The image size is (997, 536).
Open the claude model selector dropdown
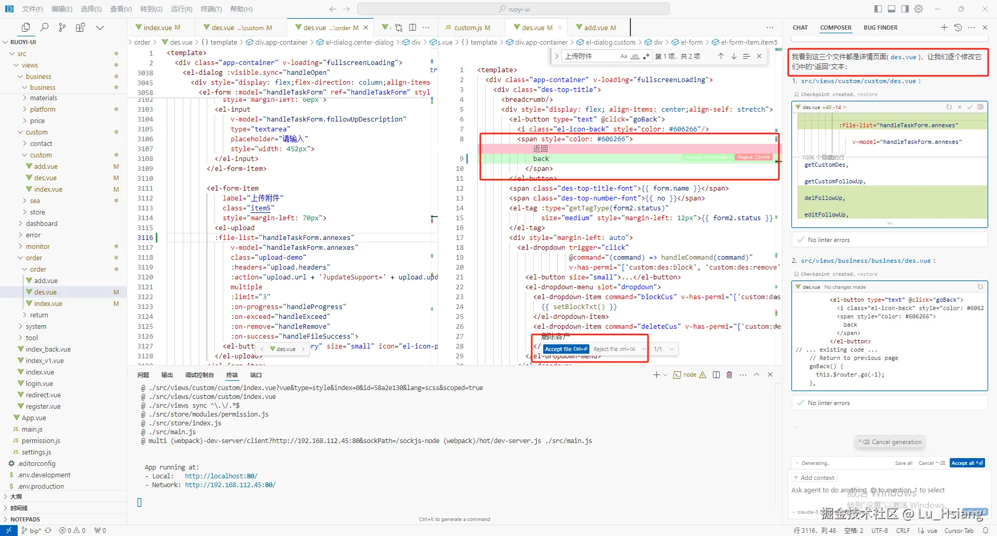point(805,512)
